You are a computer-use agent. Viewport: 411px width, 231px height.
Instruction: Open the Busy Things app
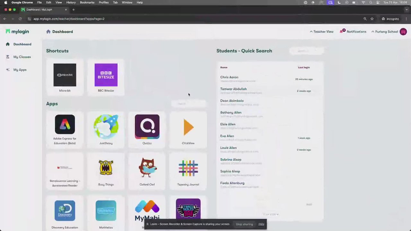(106, 172)
